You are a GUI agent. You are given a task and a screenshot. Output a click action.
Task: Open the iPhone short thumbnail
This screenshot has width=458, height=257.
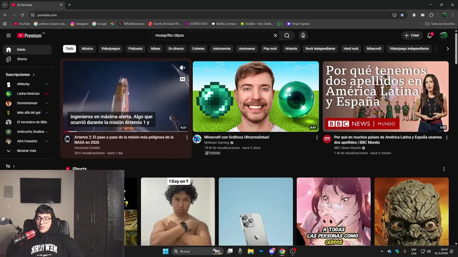(x=256, y=211)
